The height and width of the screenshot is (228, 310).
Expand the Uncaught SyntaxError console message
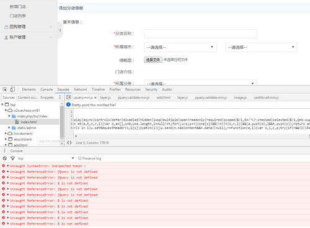[8, 166]
